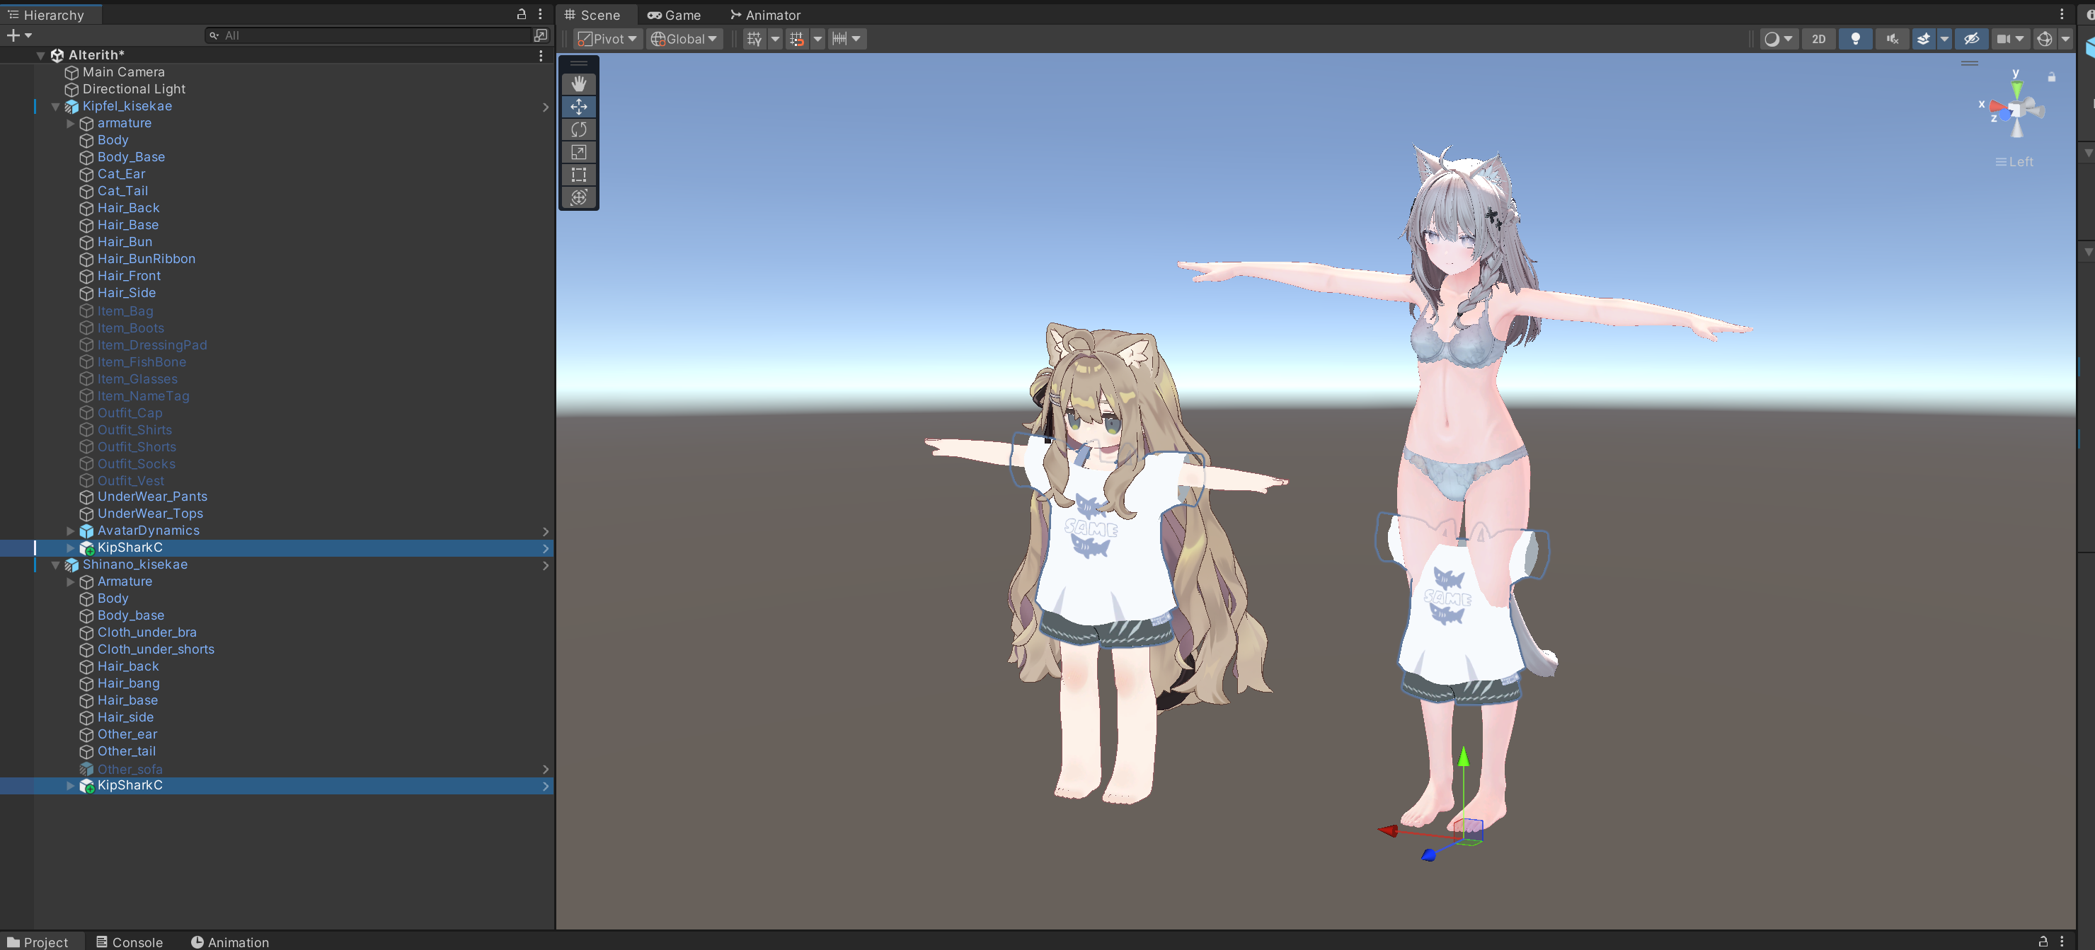Expand the armature under Kipfel_kisekae
2095x950 pixels.
[70, 124]
